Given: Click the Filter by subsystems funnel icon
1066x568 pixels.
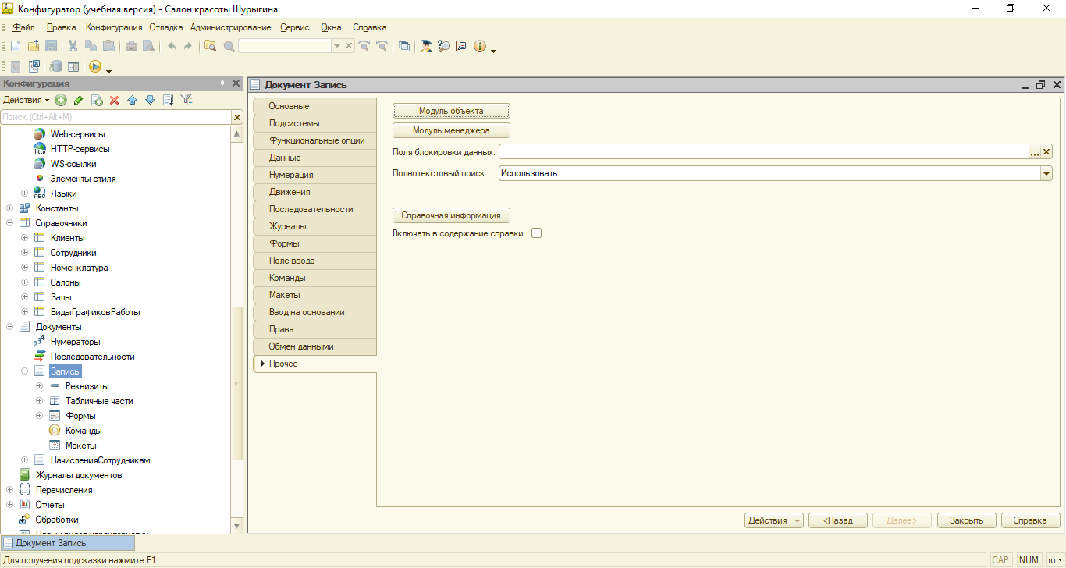Looking at the screenshot, I should click(x=186, y=100).
